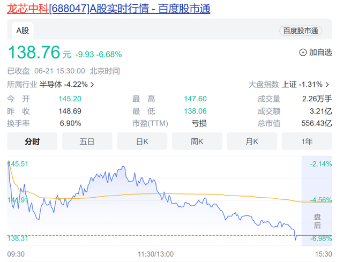Click the 盘后 after-hours chart region
This screenshot has height=262, width=343.
pyautogui.click(x=317, y=201)
